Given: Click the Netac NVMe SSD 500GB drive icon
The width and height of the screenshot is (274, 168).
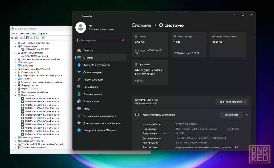Looking at the screenshot, I should (22, 56).
